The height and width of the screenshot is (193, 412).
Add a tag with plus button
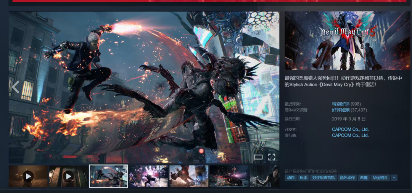coord(394,178)
